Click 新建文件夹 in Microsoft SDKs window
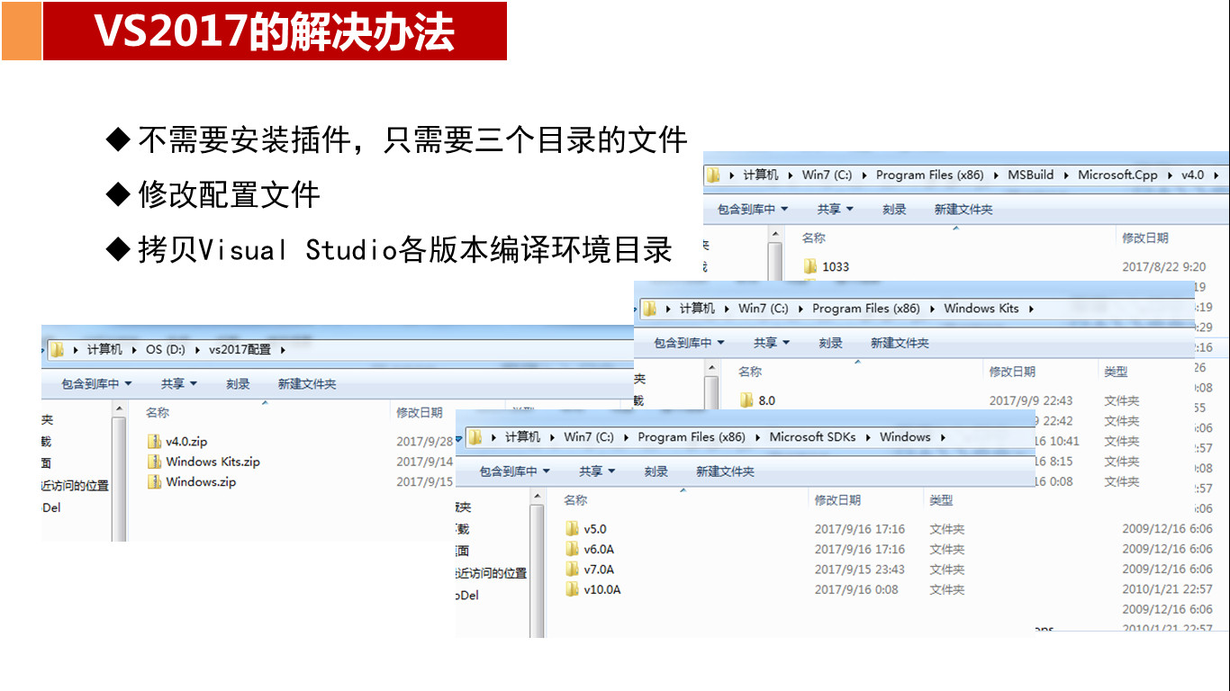This screenshot has width=1230, height=691. point(725,471)
